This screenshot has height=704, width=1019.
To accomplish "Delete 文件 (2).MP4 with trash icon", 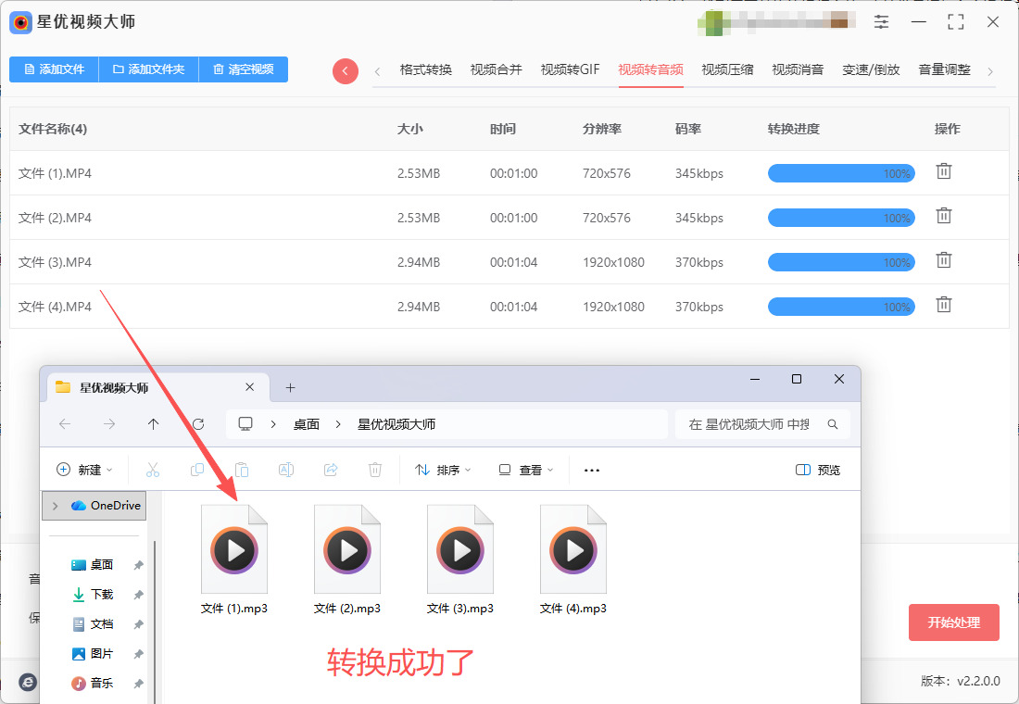I will point(944,216).
